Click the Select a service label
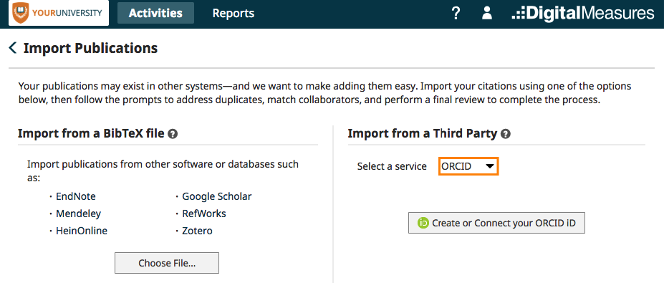Viewport: 664px width, 283px height. pyautogui.click(x=392, y=166)
